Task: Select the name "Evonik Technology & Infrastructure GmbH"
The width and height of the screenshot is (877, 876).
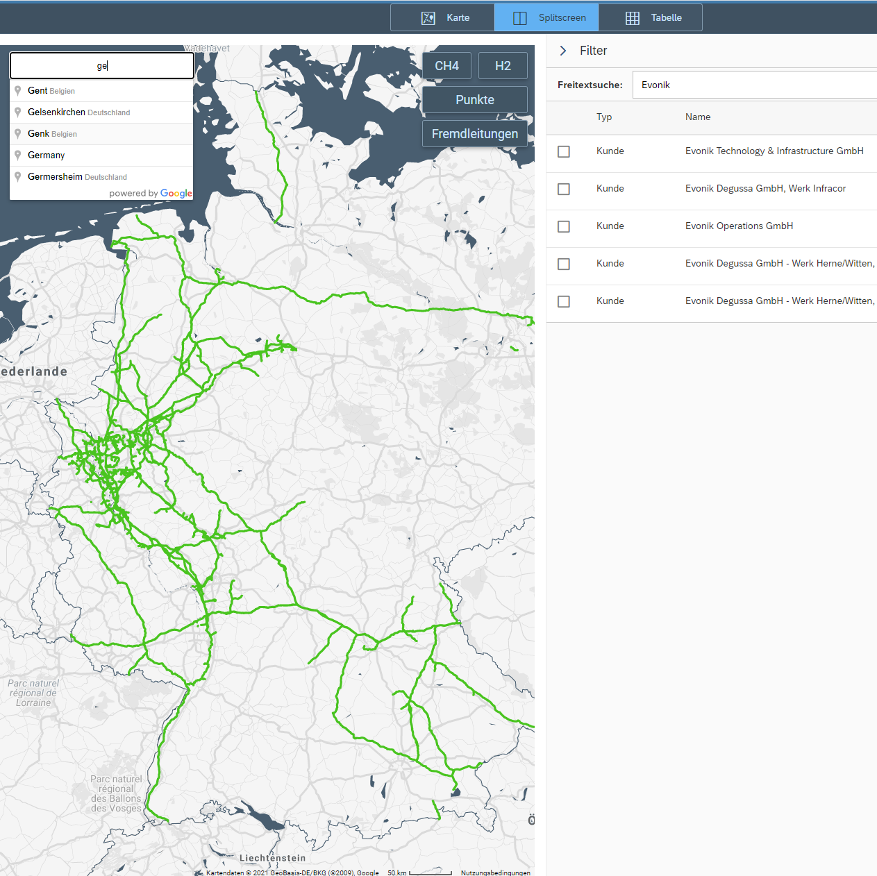Action: point(774,151)
